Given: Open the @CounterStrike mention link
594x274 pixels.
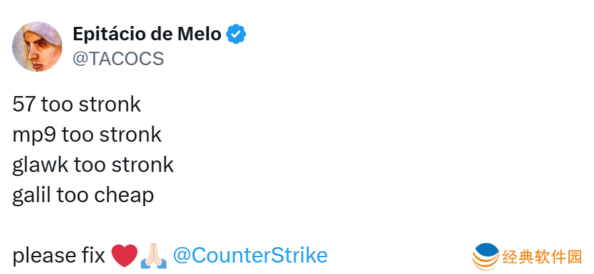Looking at the screenshot, I should click(x=250, y=255).
